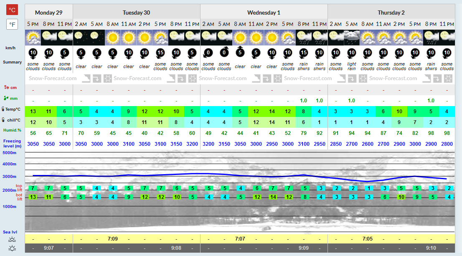Click Wednesday 8 PM rain showers icon

click(x=304, y=38)
